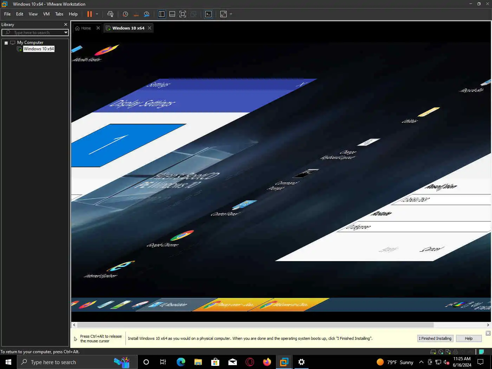The image size is (492, 369).
Task: Click the hard disk status bar icon
Action: pyautogui.click(x=433, y=352)
